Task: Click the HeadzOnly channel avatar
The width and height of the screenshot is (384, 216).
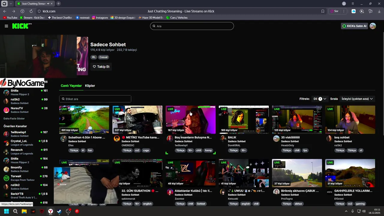Action: (276, 138)
